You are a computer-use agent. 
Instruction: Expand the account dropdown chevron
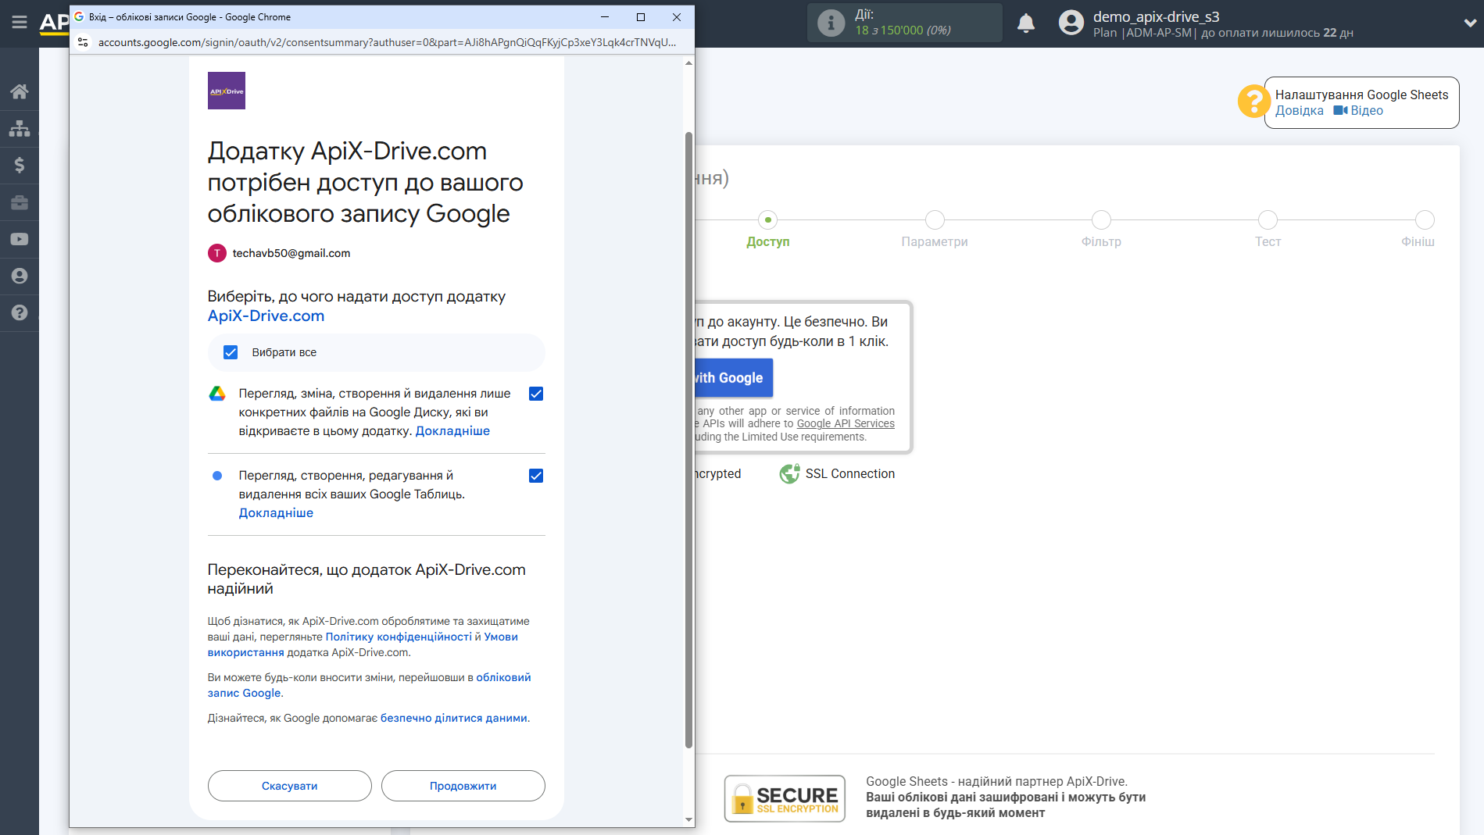1469,23
